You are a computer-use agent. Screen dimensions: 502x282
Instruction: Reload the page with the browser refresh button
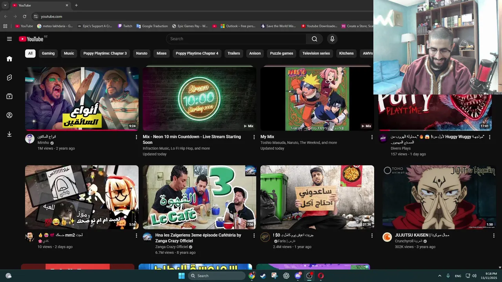(24, 16)
